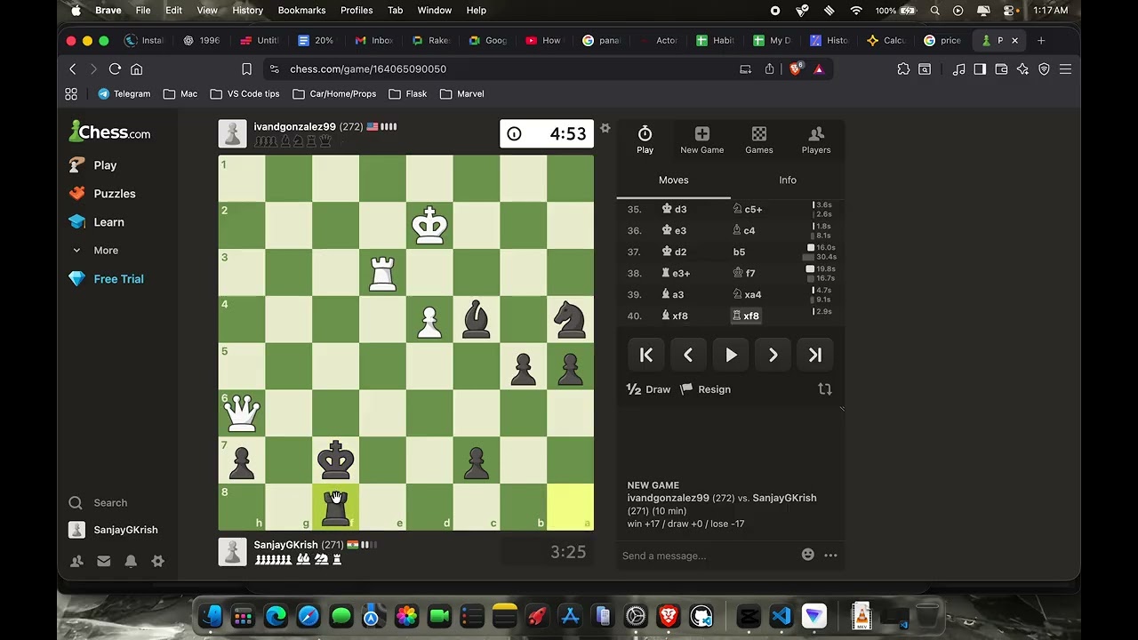Open board settings gear near clock
Viewport: 1138px width, 640px height.
[x=605, y=128]
